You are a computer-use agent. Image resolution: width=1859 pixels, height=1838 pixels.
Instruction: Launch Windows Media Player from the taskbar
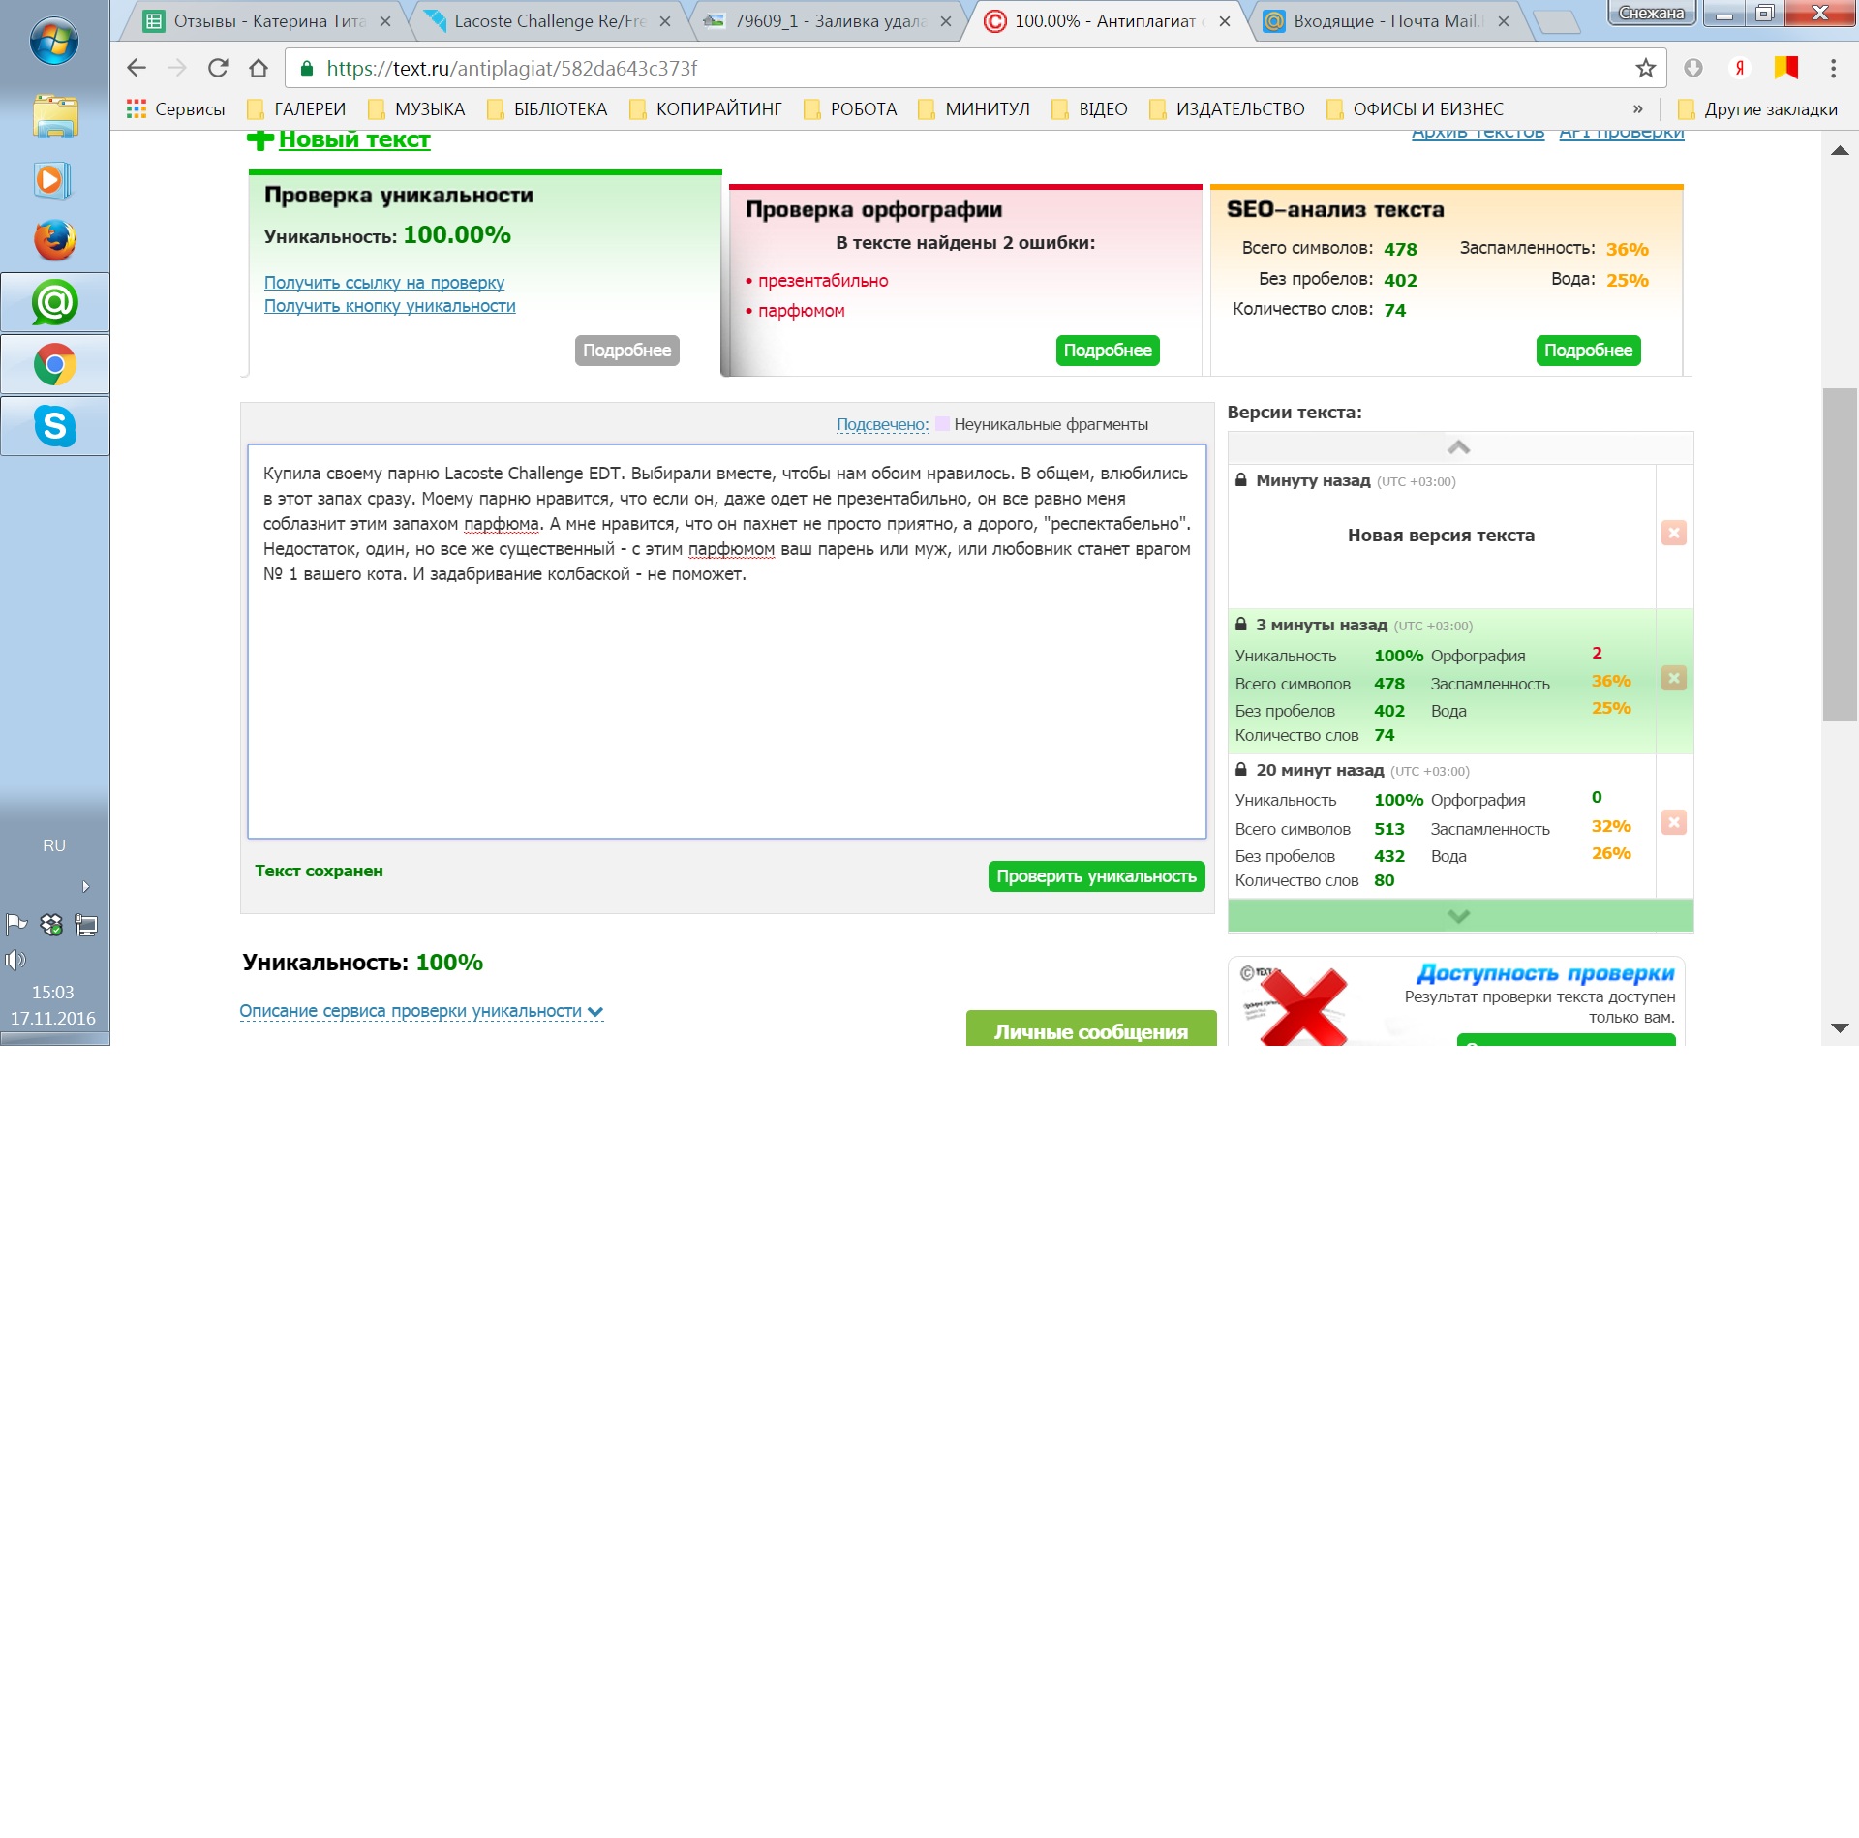point(52,180)
